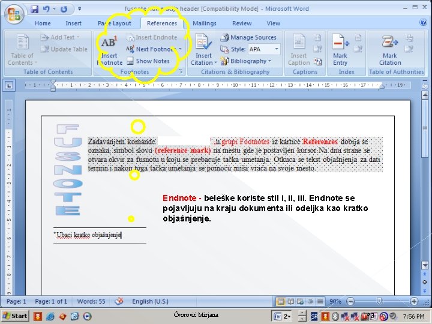This screenshot has width=432, height=324.
Task: Jump to next page with double-arrow button
Action: coord(425,290)
